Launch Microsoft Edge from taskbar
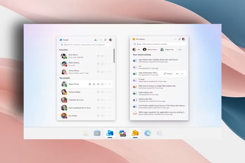Screen dimensions: 245x163 click(148, 133)
